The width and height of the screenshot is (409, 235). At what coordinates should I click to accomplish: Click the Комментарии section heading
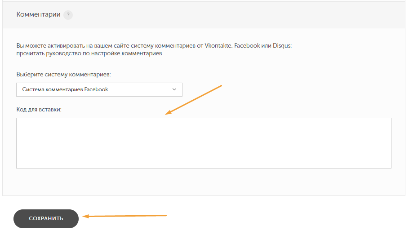pyautogui.click(x=38, y=14)
